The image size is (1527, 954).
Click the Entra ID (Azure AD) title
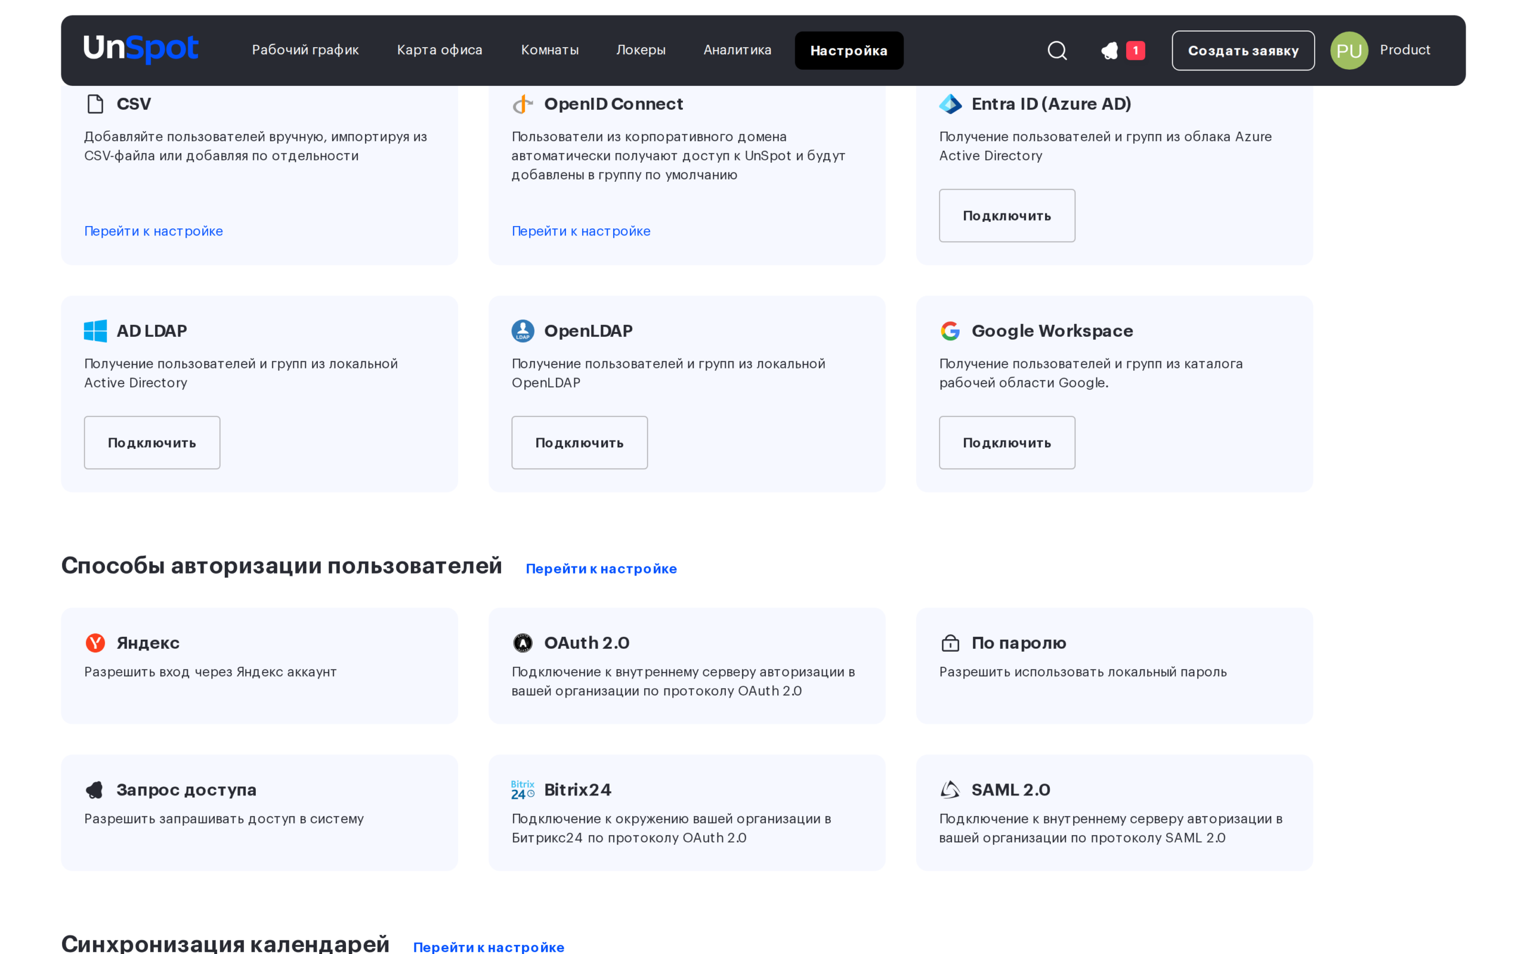[x=1051, y=104]
